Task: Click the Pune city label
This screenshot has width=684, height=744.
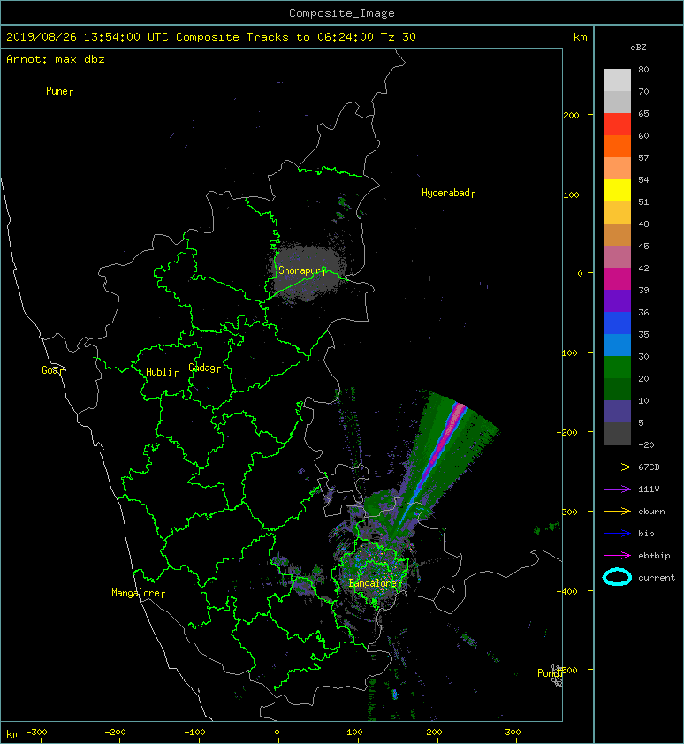Action: pyautogui.click(x=57, y=91)
